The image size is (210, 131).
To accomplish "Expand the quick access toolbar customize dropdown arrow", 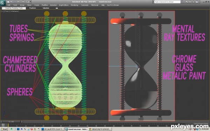I will click(30, 2).
